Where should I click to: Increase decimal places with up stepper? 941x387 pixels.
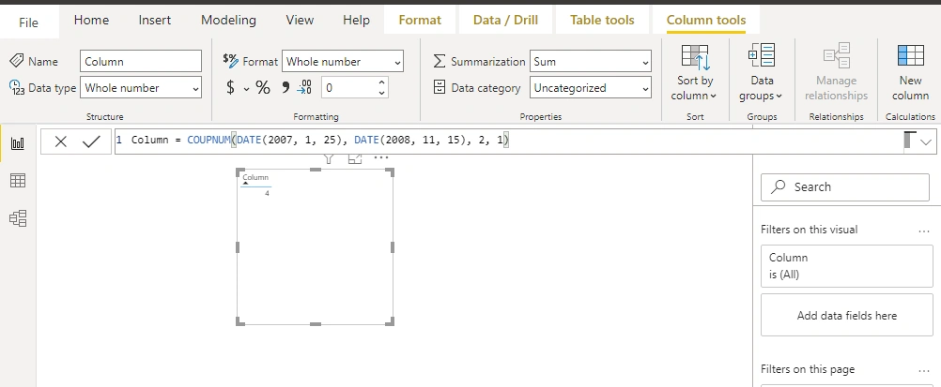(381, 82)
